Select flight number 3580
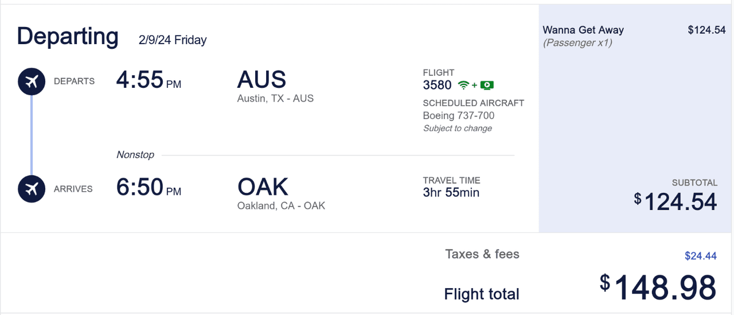The width and height of the screenshot is (734, 315). [437, 85]
